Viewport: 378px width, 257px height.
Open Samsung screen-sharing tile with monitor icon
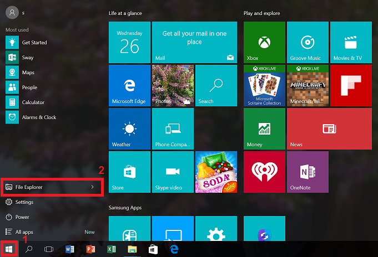pos(173,228)
